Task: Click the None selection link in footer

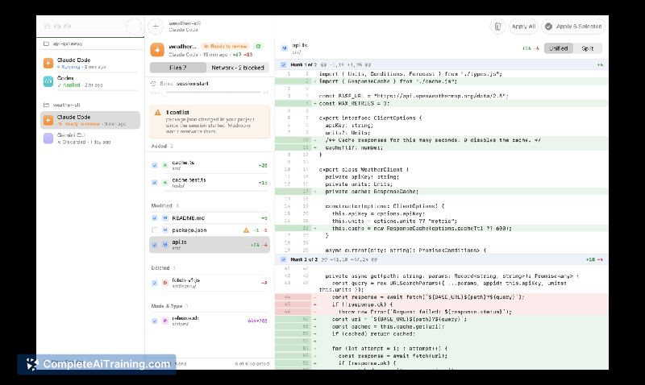Action: (x=181, y=363)
